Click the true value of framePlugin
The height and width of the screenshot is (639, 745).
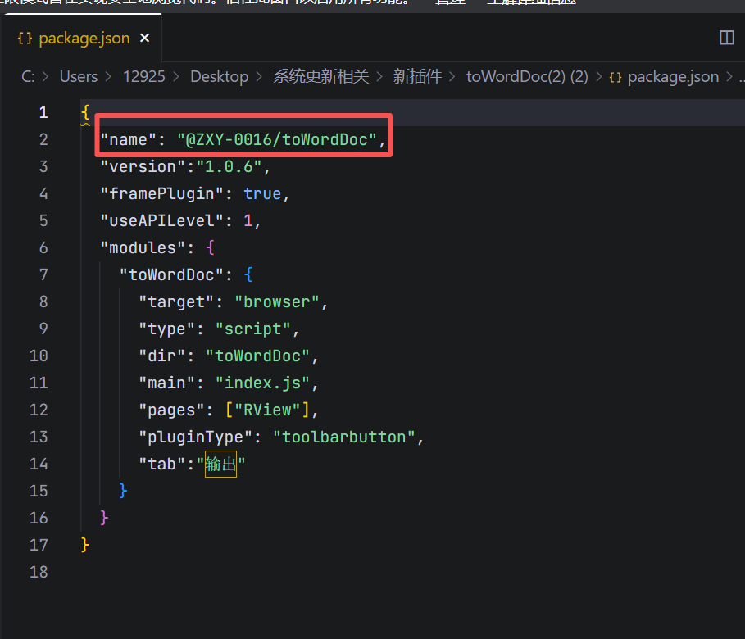point(262,193)
